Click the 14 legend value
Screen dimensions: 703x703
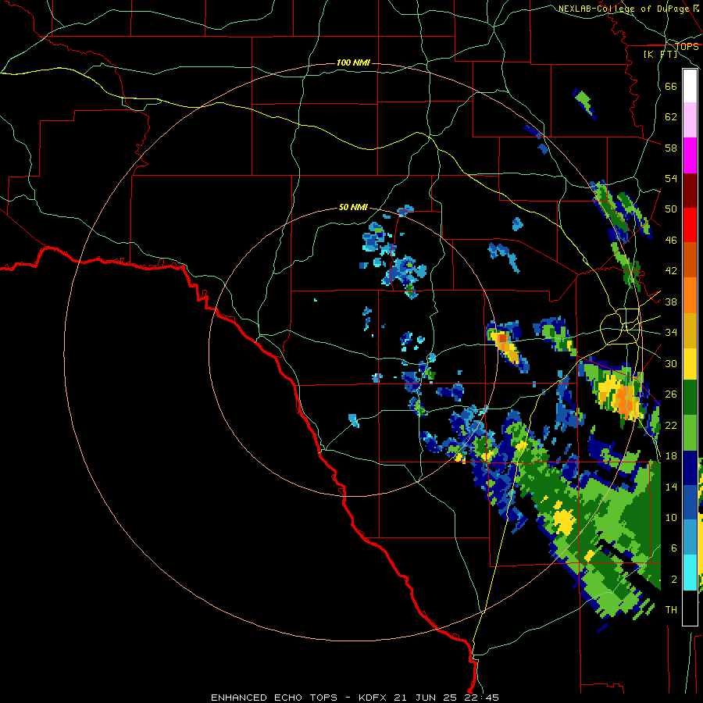(671, 487)
